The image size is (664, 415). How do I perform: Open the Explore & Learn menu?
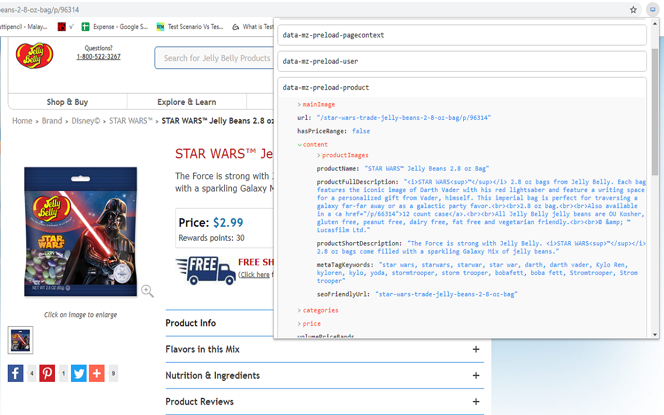pos(186,102)
